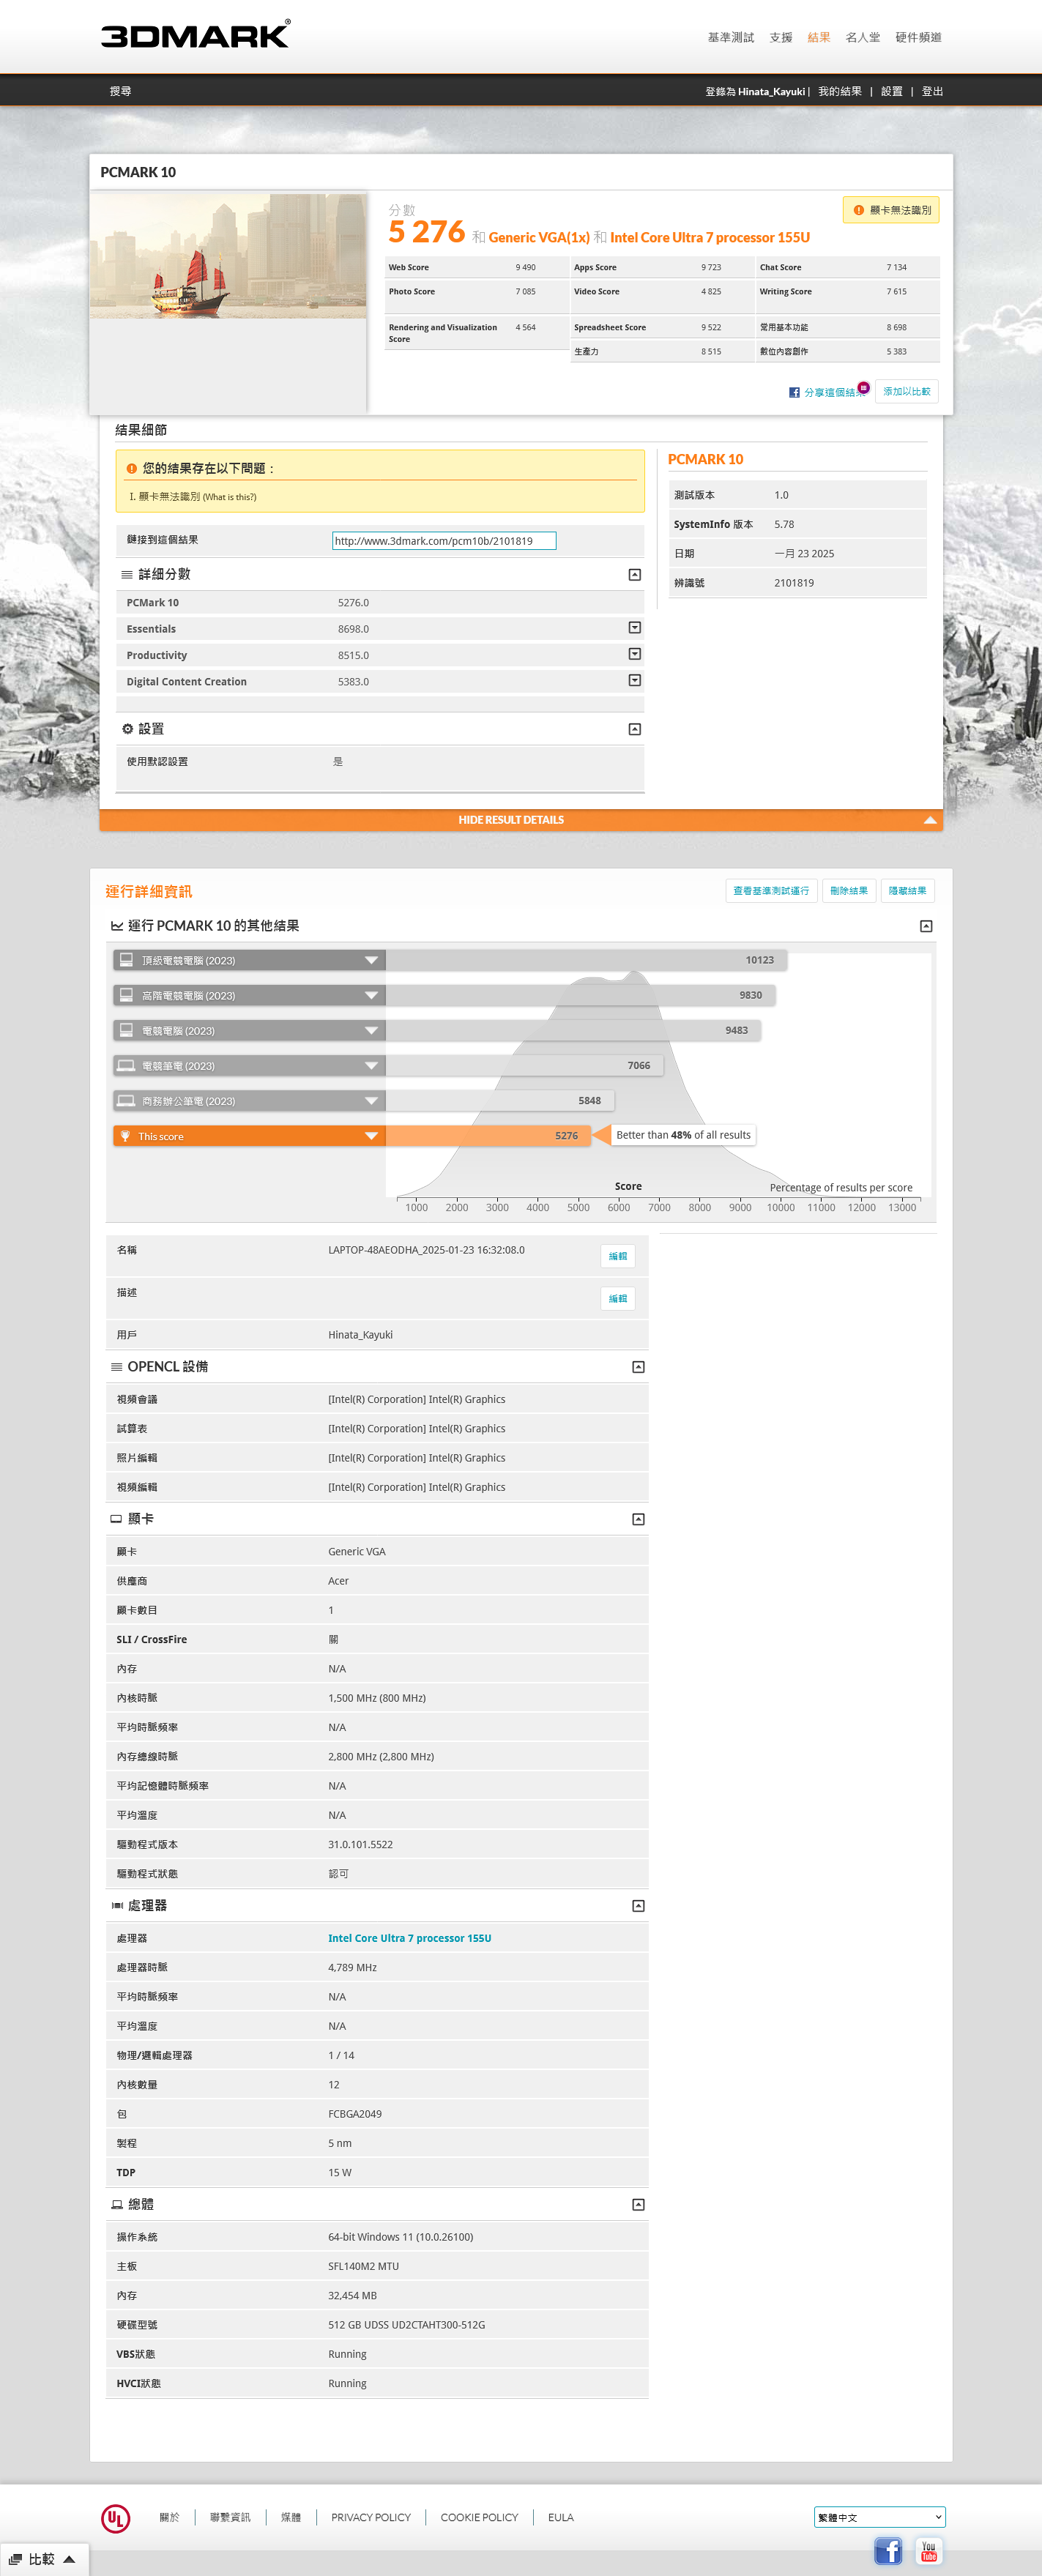
Task: Click the desktop icon in 頂級電競電腦 row
Action: (x=126, y=960)
